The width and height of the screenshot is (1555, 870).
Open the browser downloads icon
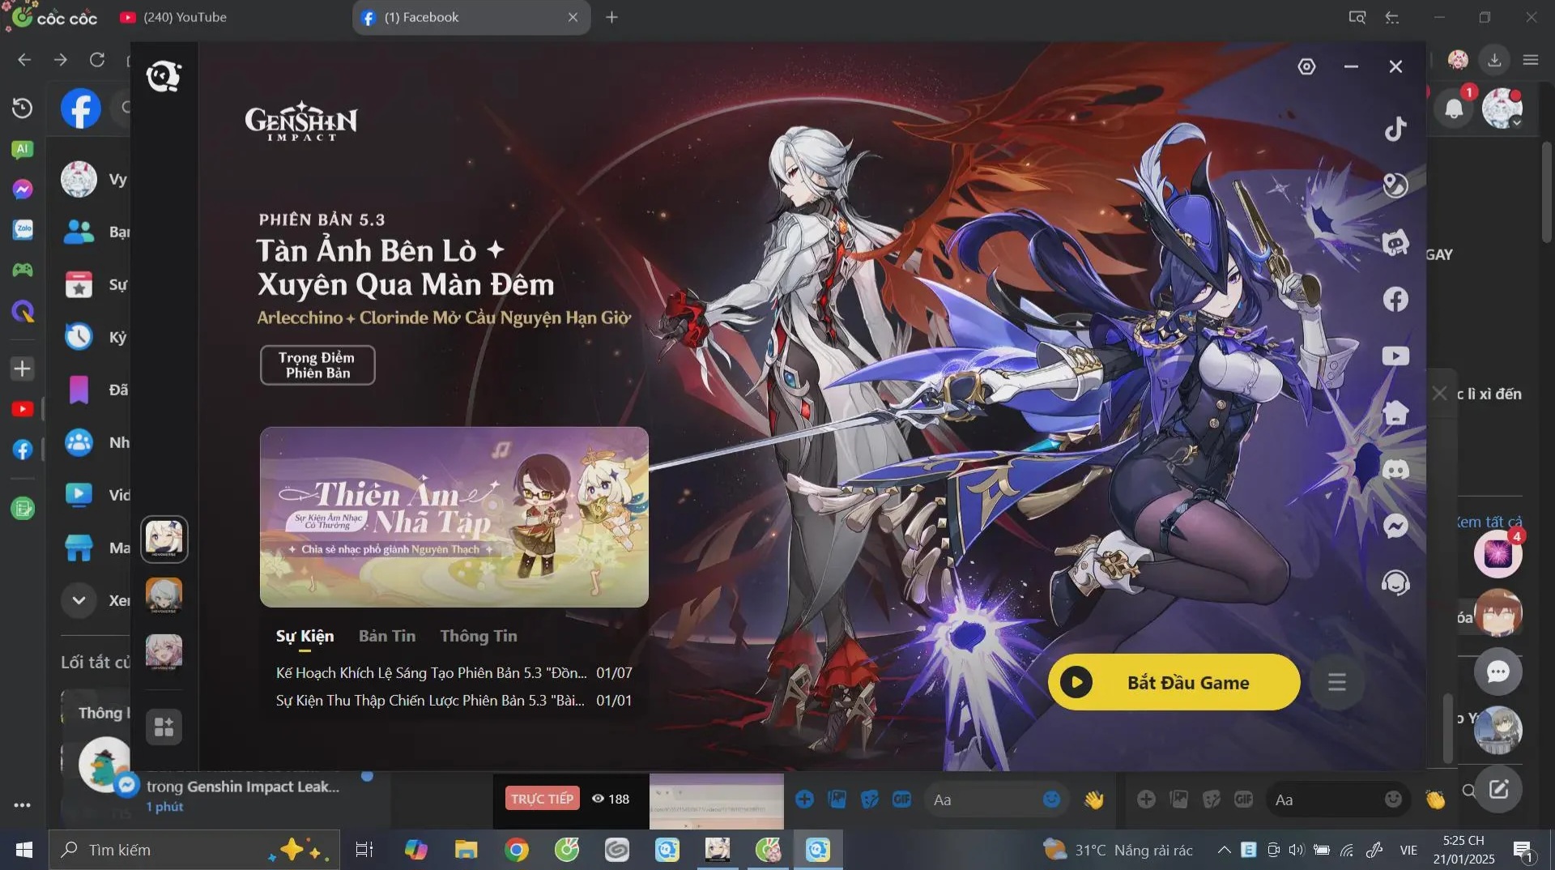pos(1494,60)
